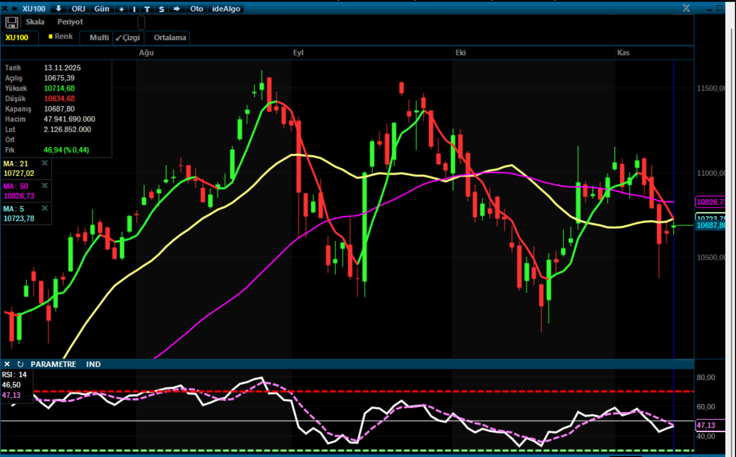This screenshot has width=736, height=457.
Task: Switch to the Multi tab
Action: point(99,38)
